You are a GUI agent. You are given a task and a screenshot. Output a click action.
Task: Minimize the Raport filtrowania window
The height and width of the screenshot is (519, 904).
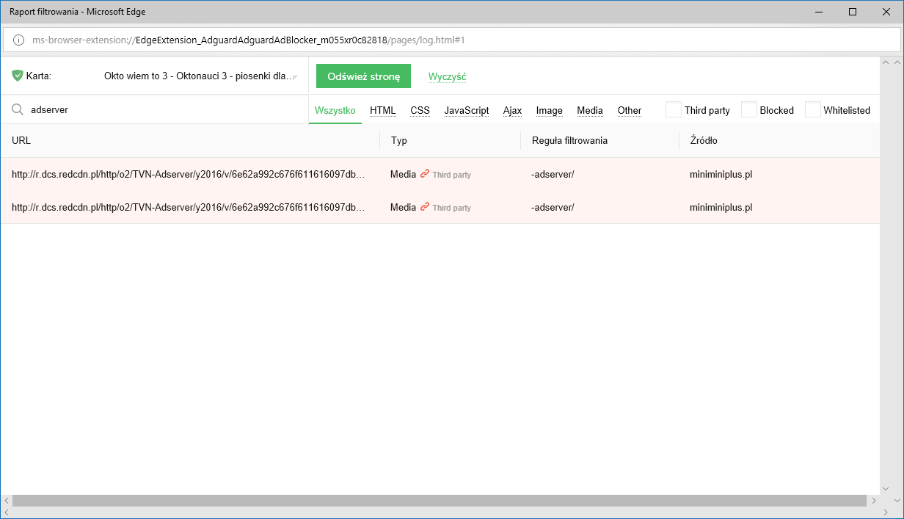[819, 12]
